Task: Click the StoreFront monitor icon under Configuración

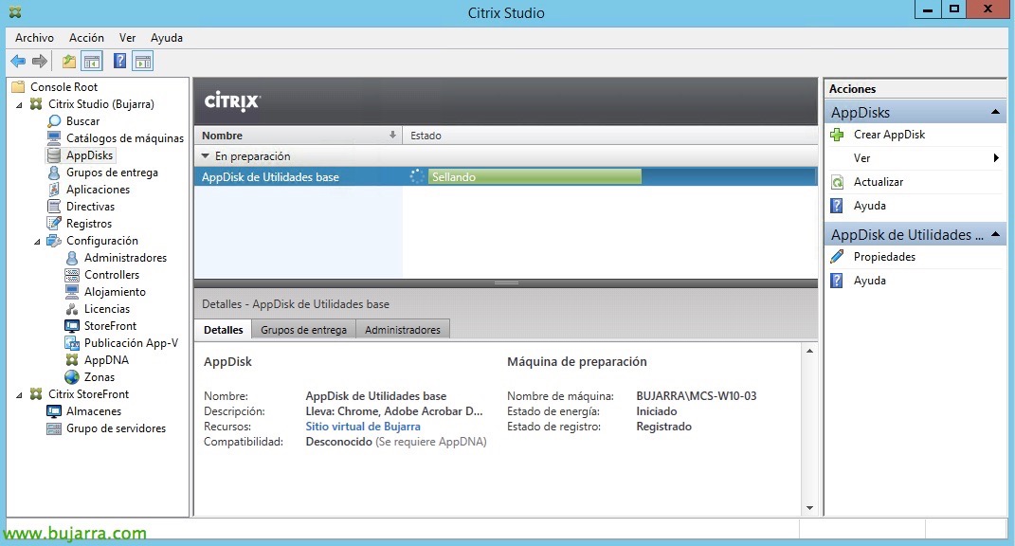Action: click(72, 326)
